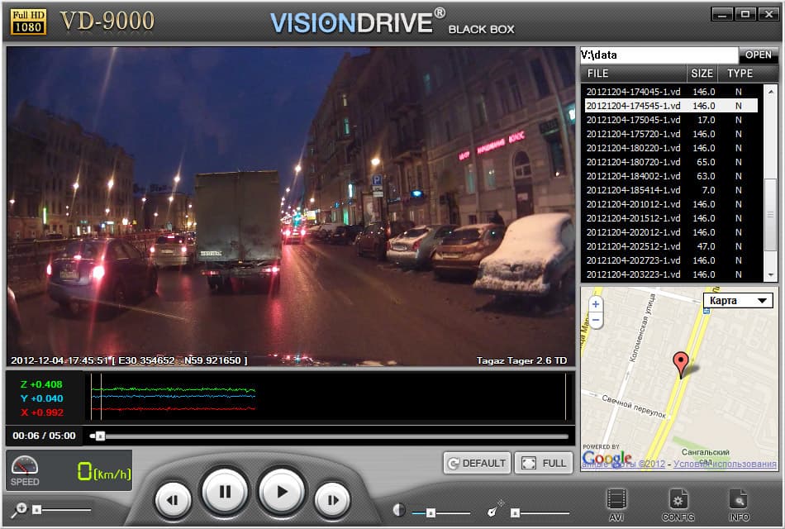Viewport: 785px width, 529px height.
Task: Select file 20121204-180220-1.vd
Action: point(671,148)
